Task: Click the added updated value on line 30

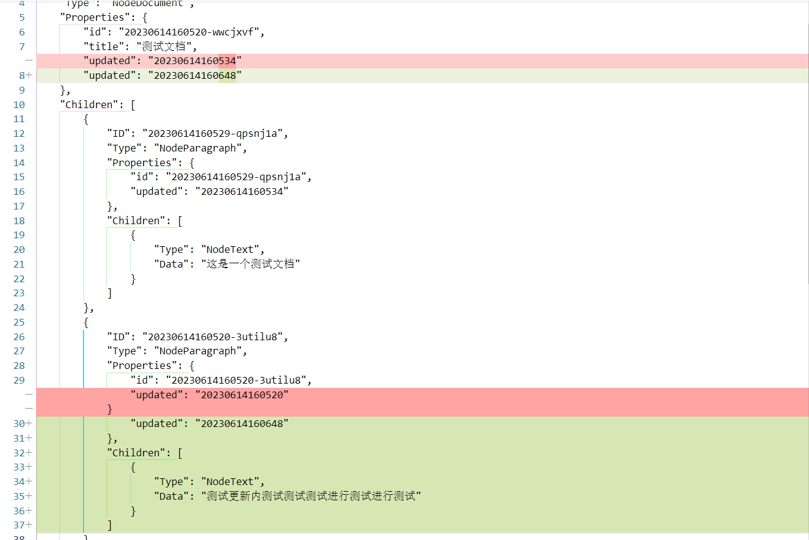Action: [x=242, y=423]
